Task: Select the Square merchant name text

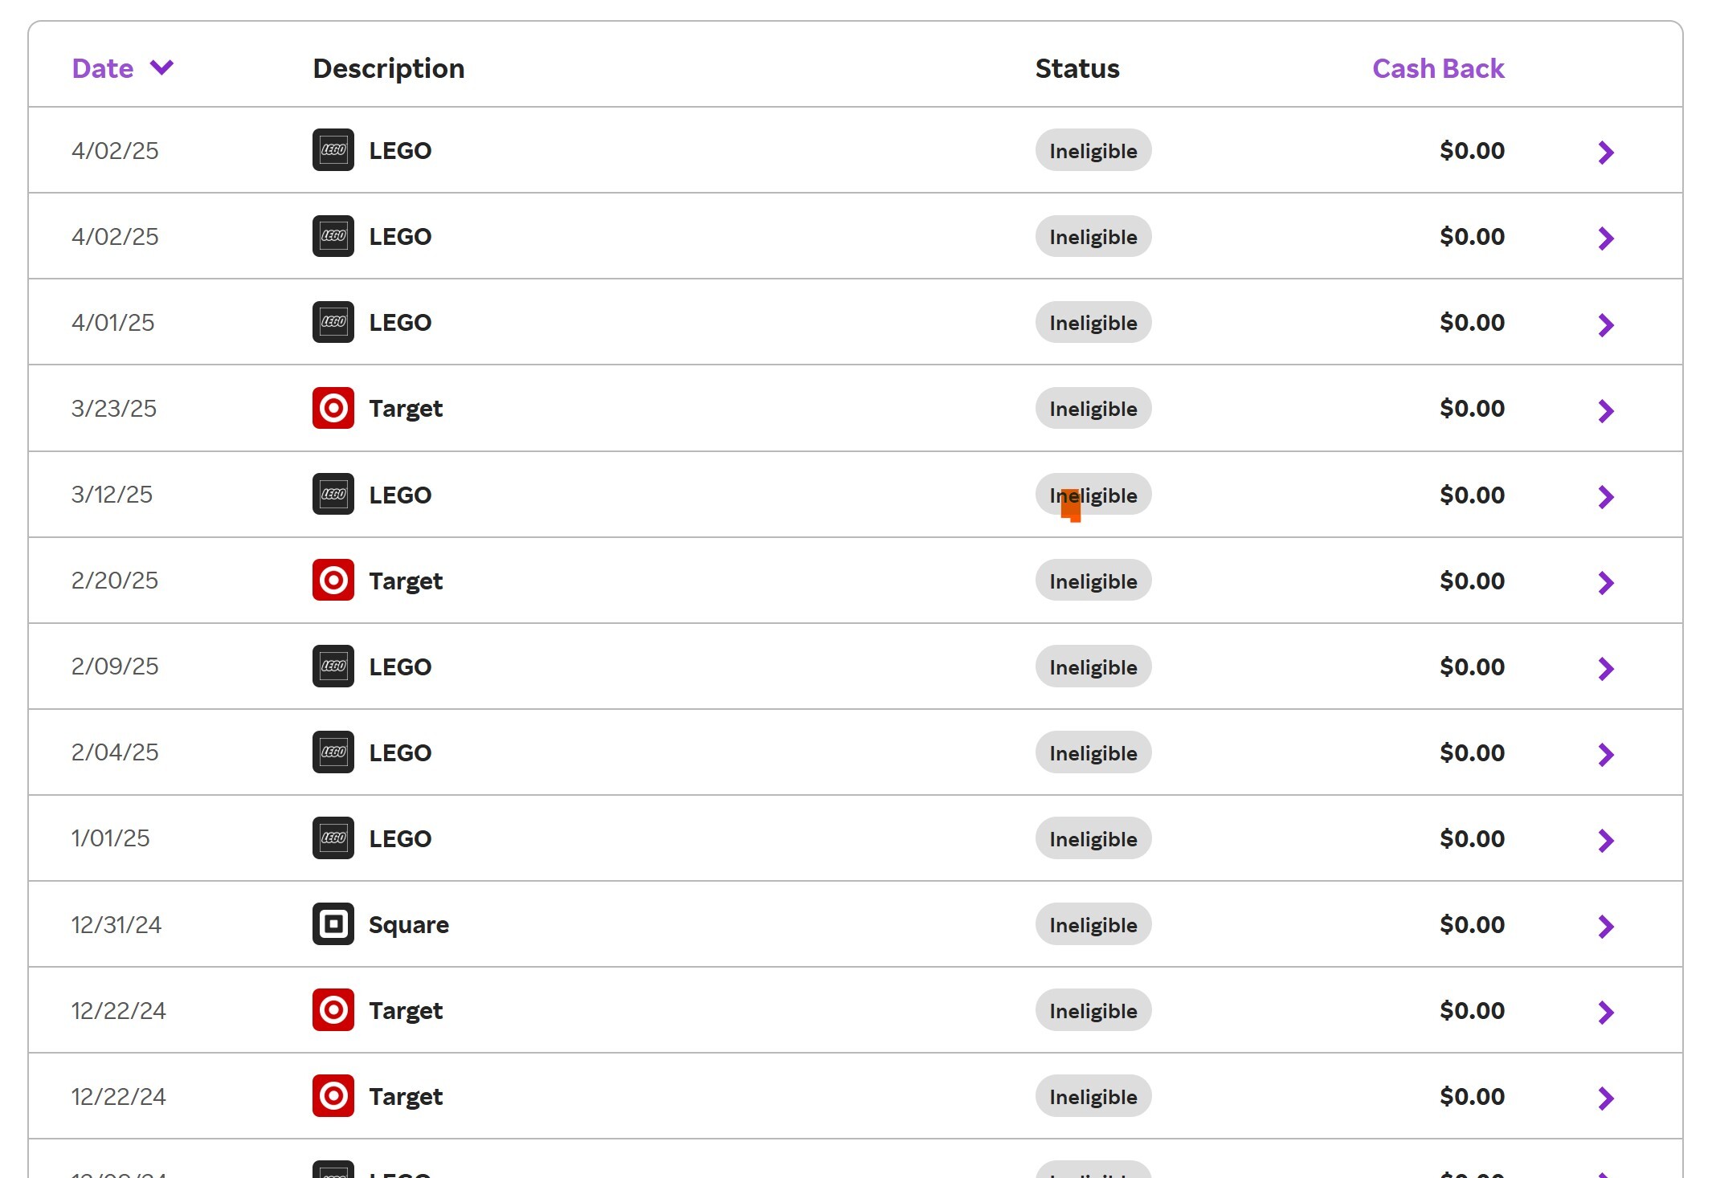Action: coord(408,924)
